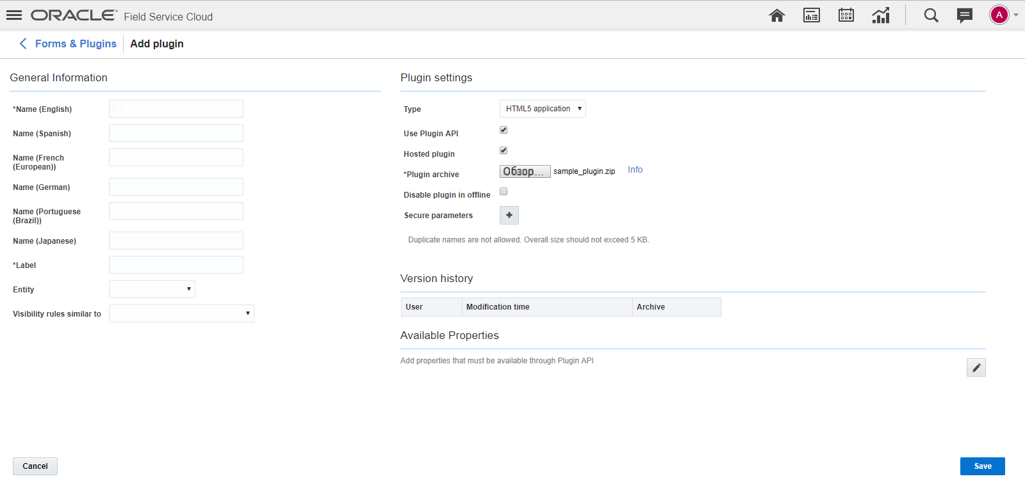Open the calendar icon in header
Screen dimensions: 1025x481
[846, 15]
